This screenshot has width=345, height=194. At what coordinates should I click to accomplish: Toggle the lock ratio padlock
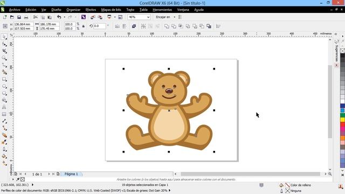[x=84, y=26]
